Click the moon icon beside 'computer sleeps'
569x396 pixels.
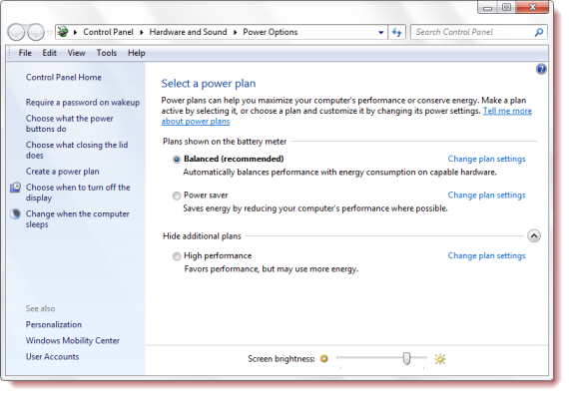pyautogui.click(x=15, y=213)
